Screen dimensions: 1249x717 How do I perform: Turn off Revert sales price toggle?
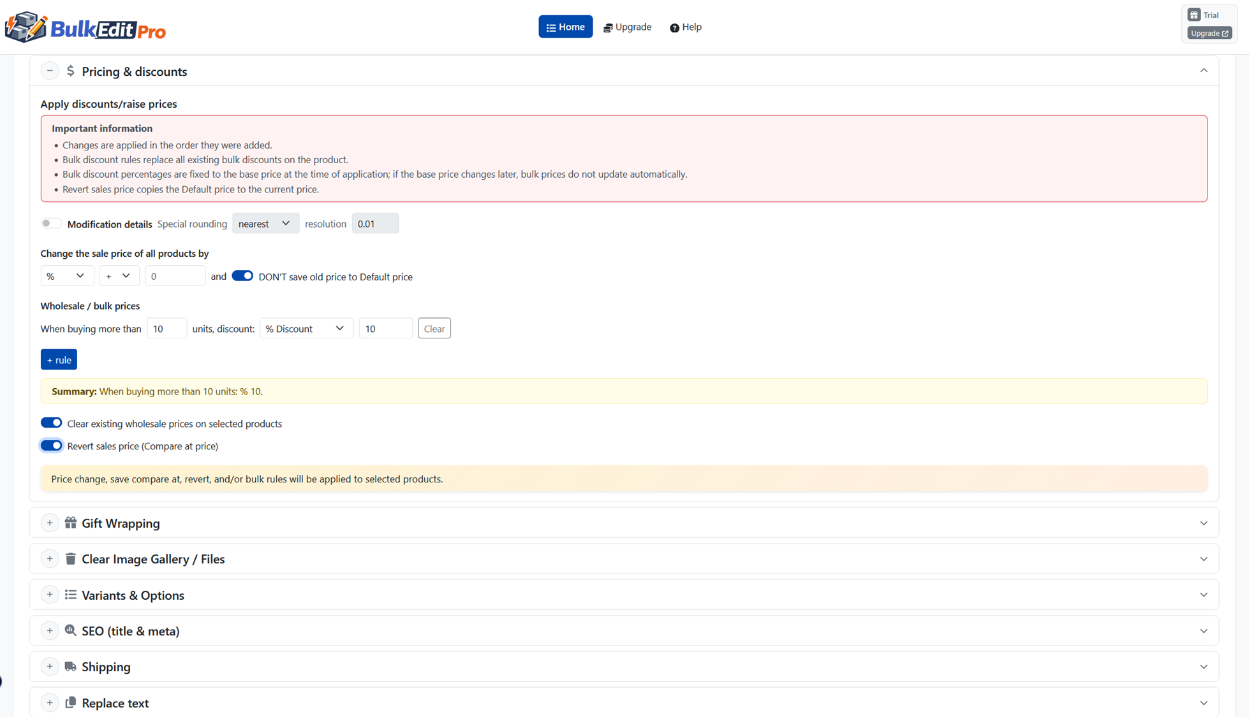(x=51, y=445)
